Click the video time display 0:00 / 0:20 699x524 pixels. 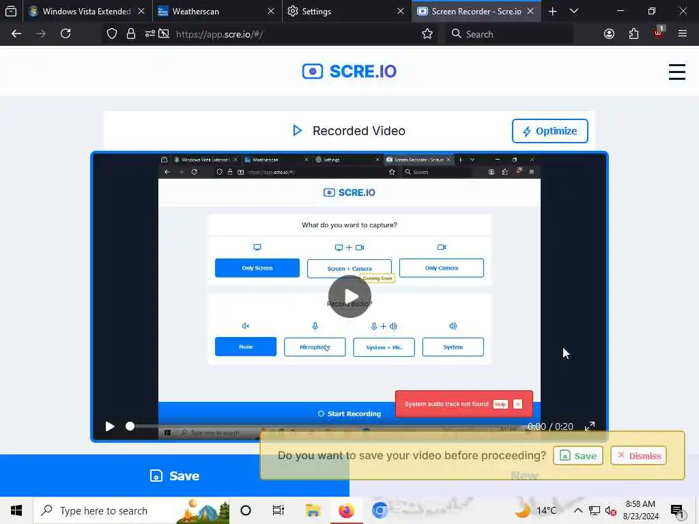click(550, 427)
